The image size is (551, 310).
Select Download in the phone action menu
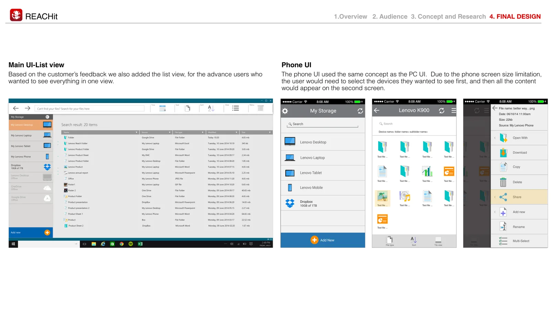(x=519, y=153)
